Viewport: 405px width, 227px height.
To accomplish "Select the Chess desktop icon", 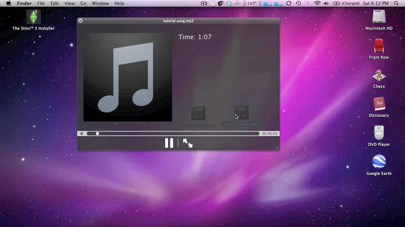I will 379,76.
